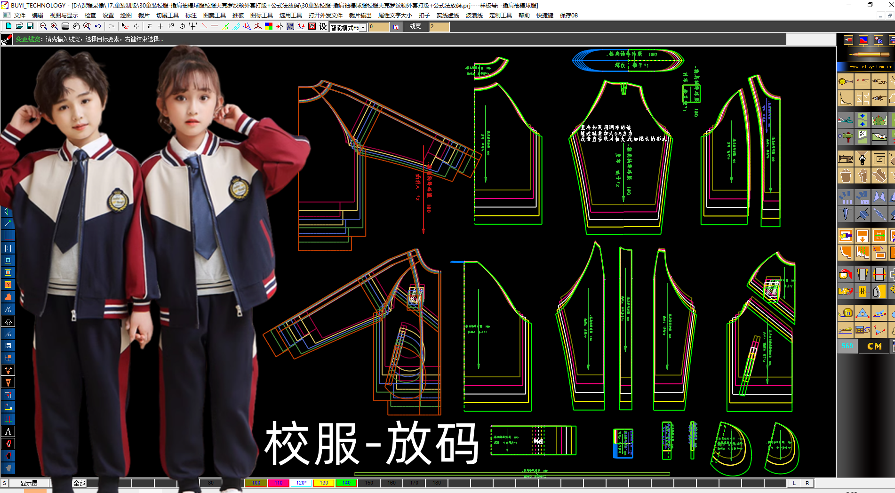Click the toggle icon beside the 0 field

coord(396,27)
